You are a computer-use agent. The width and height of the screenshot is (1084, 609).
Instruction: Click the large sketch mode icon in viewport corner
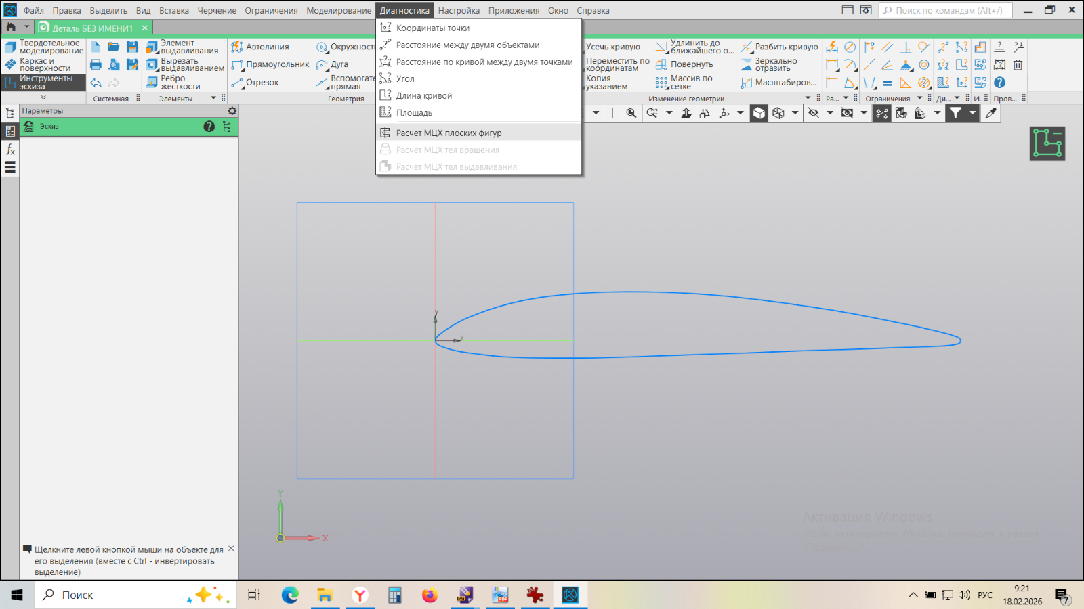pyautogui.click(x=1047, y=143)
